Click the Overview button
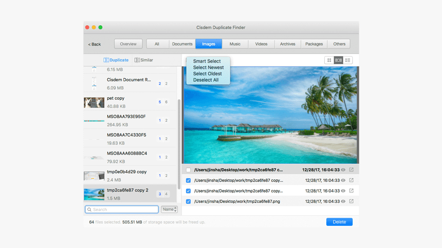This screenshot has width=442, height=248. [128, 44]
